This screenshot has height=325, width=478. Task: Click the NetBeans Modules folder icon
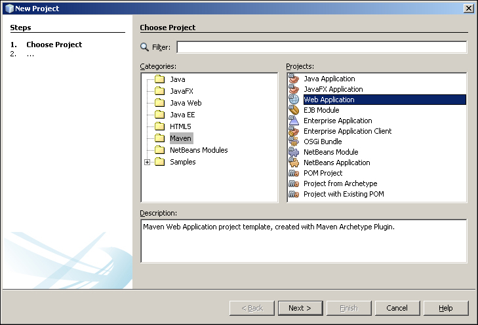click(x=159, y=150)
